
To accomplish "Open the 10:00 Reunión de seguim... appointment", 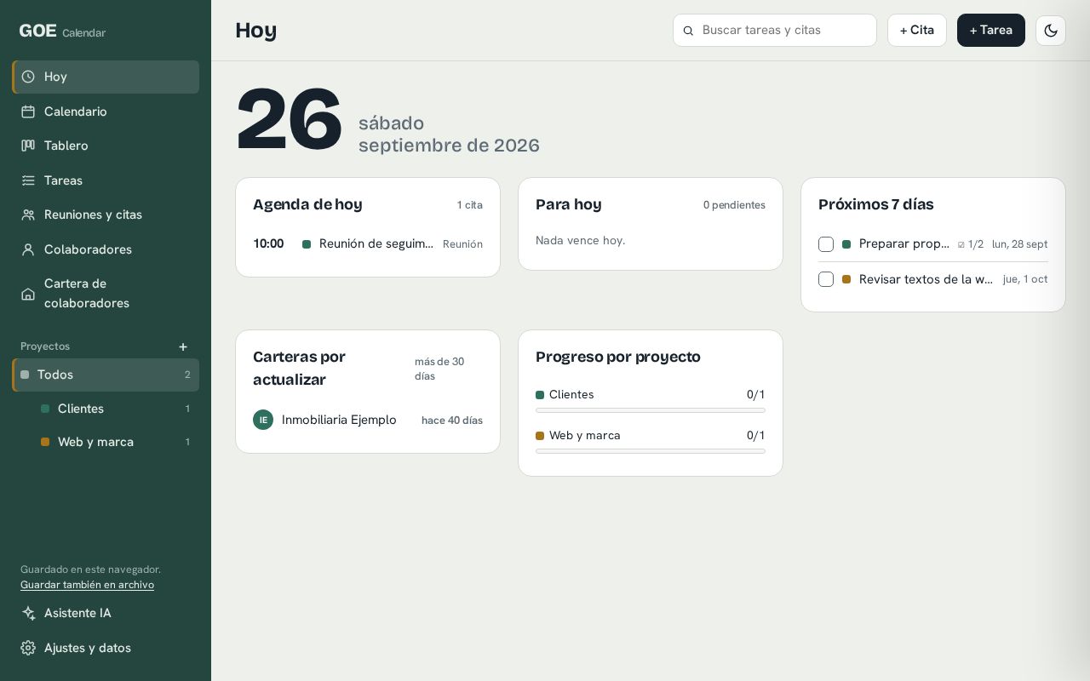I will pyautogui.click(x=368, y=244).
